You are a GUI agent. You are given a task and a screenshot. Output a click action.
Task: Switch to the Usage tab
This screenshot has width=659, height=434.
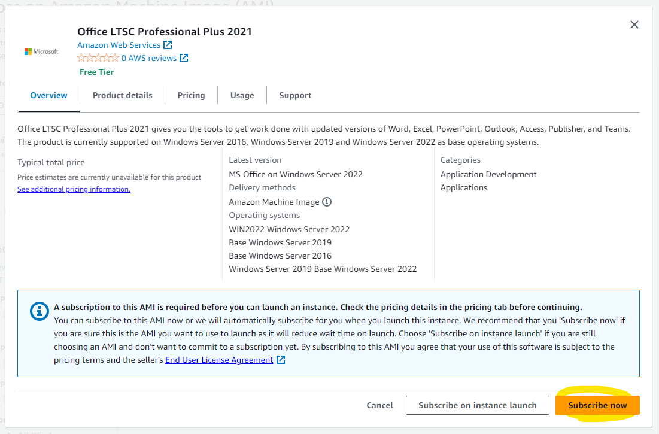pos(242,95)
